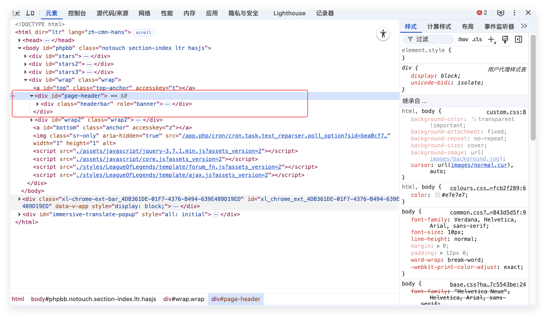The image size is (546, 317).
Task: Switch to the 控制台 (Console) tab
Action: [77, 13]
